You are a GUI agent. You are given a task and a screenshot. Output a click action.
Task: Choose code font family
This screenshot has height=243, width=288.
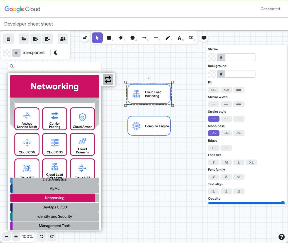tap(239, 177)
